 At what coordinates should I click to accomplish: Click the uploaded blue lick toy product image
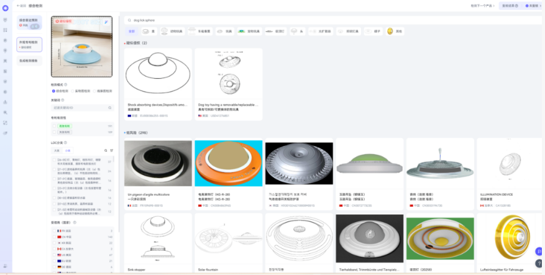[x=81, y=47]
